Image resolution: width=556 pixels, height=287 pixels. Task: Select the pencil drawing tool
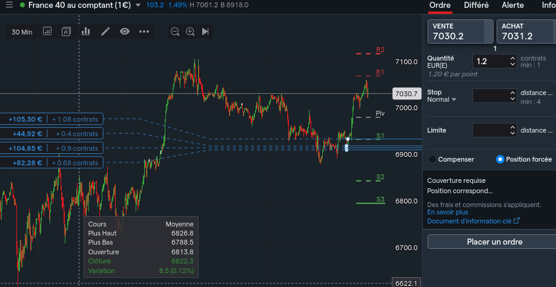[x=105, y=31]
